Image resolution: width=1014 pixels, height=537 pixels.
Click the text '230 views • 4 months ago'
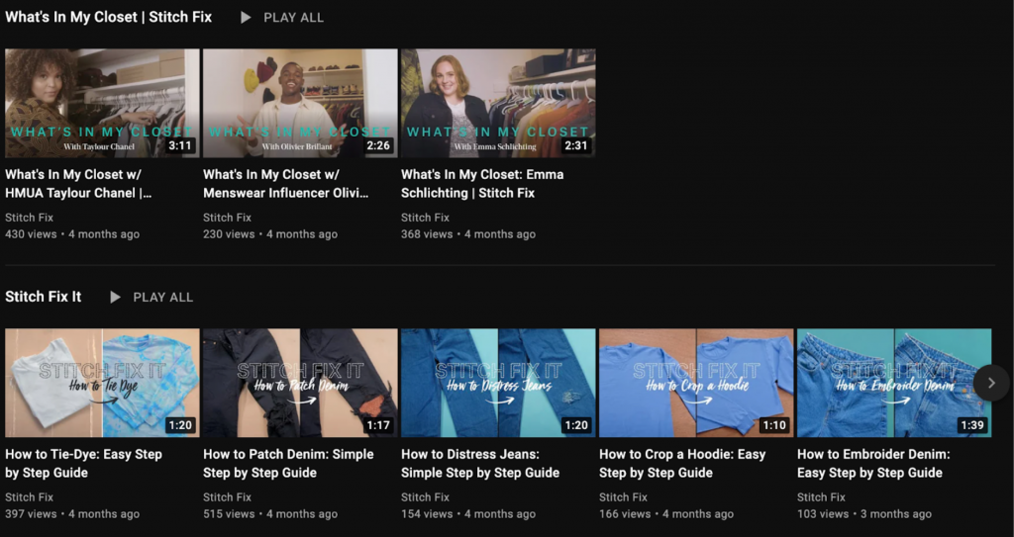point(270,234)
